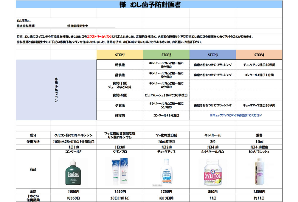
Task: Select the クリンプロ product name
Action: (120, 152)
